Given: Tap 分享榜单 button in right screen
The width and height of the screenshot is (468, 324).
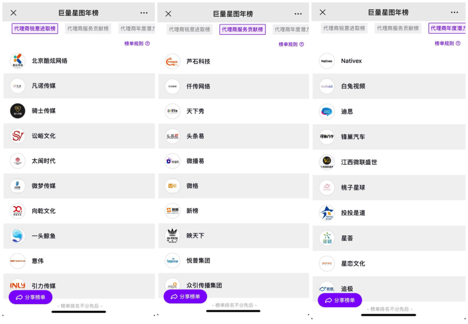Looking at the screenshot, I should pyautogui.click(x=340, y=300).
